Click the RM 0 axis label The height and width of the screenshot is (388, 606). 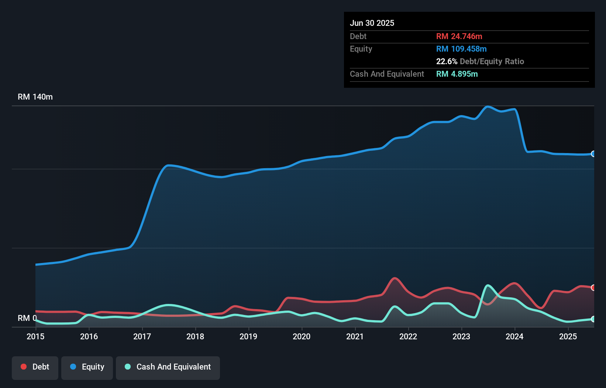[27, 318]
